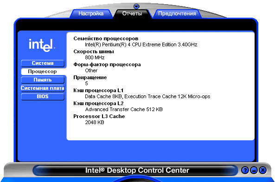Click the Processor L3 Cache 2048 KB value

point(95,122)
